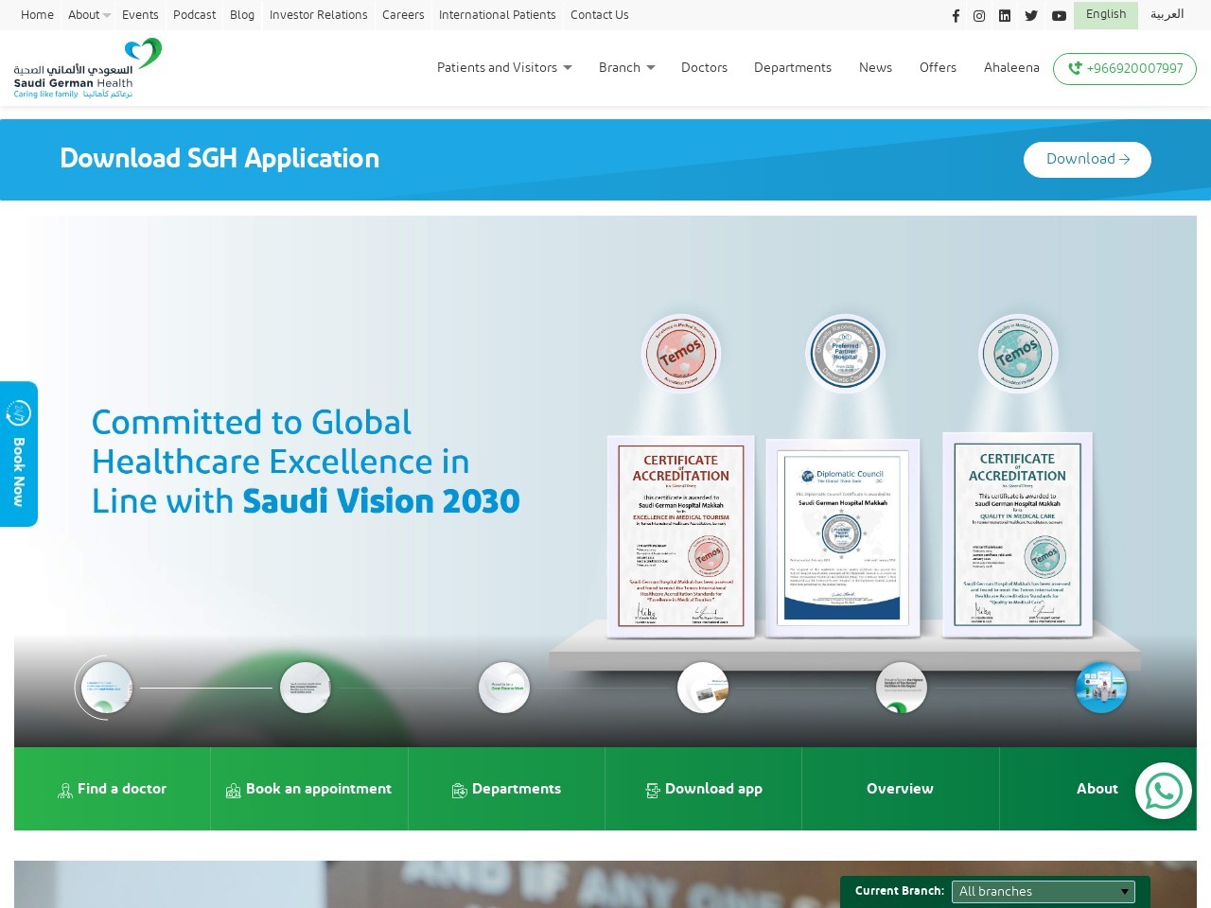Click the teal Temos badge circle
1211x908 pixels.
pyautogui.click(x=1018, y=355)
